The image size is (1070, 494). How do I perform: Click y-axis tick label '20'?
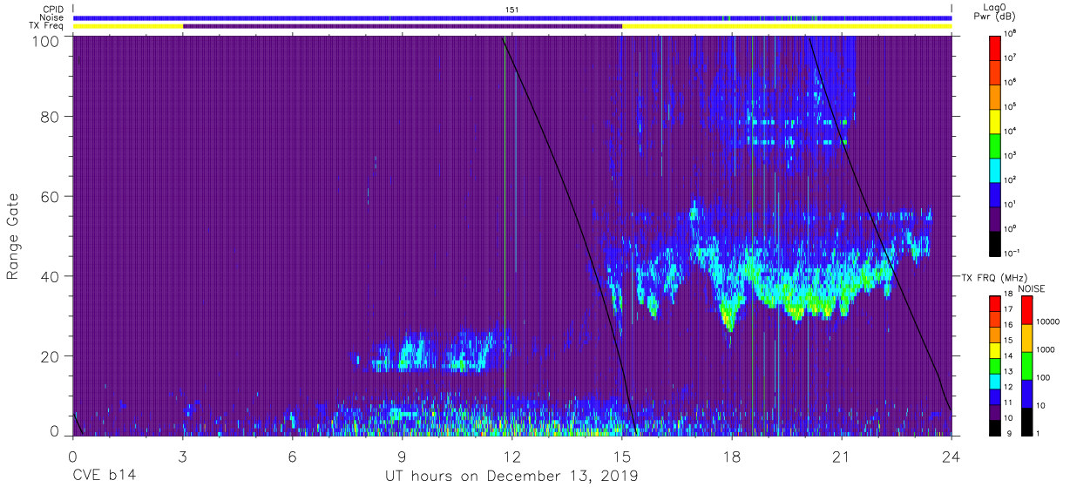[51, 356]
